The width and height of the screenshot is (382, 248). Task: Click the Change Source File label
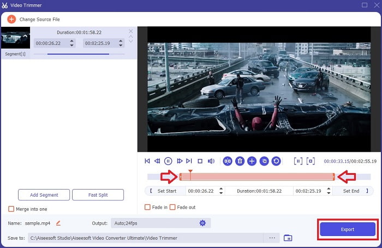tap(39, 19)
